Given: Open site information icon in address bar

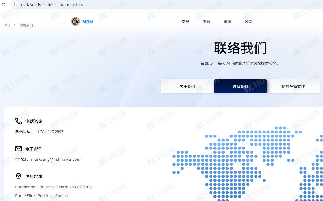Looking at the screenshot, I should click(x=15, y=5).
